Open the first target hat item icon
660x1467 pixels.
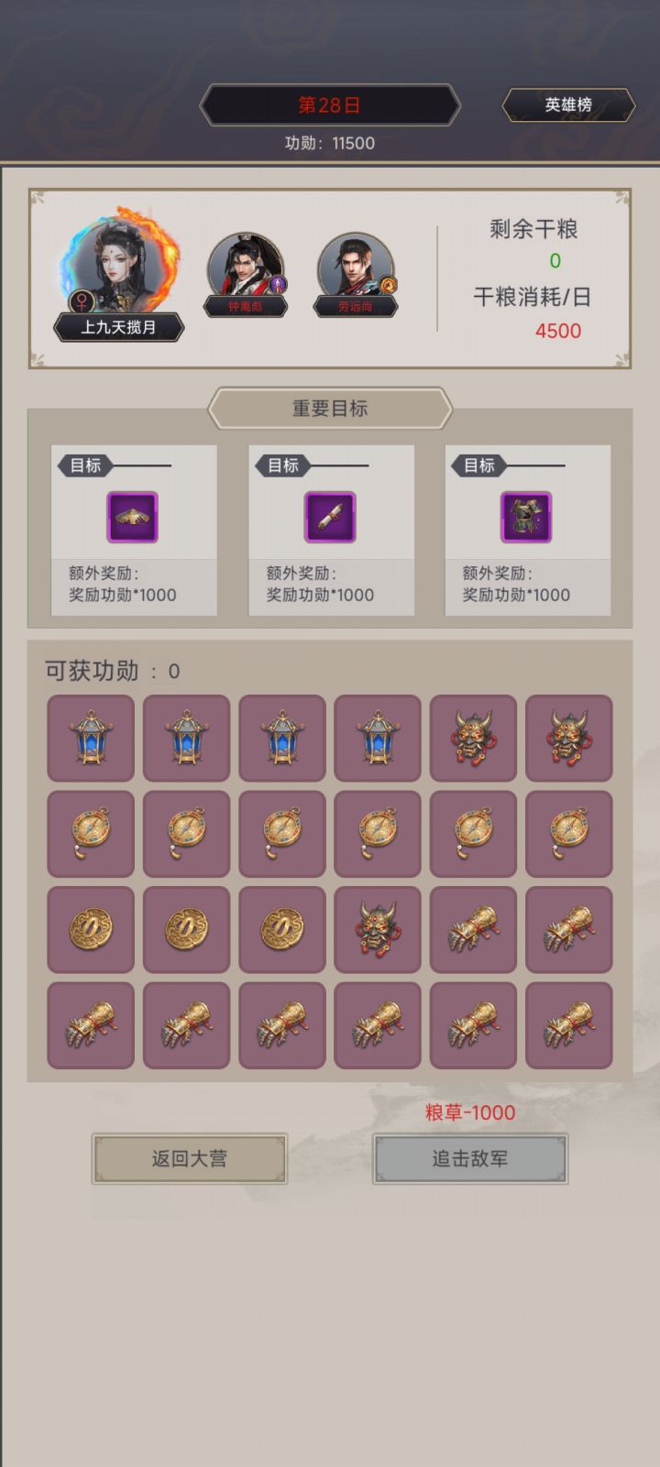pos(133,517)
